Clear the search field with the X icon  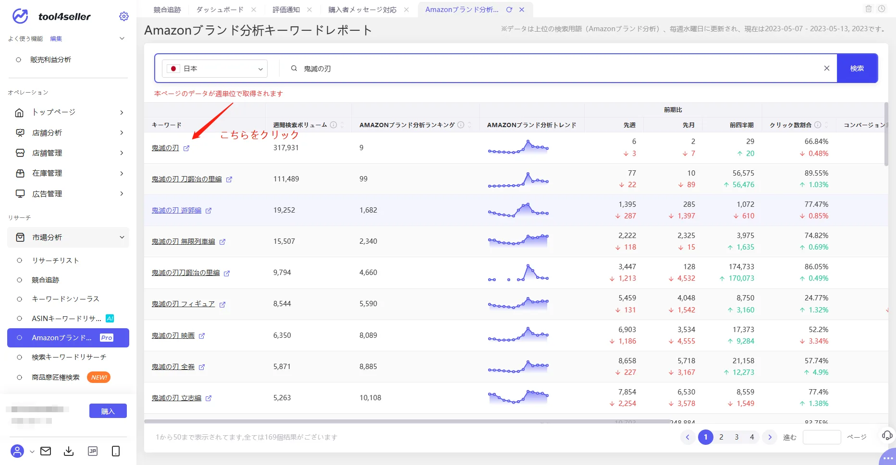[x=827, y=68]
